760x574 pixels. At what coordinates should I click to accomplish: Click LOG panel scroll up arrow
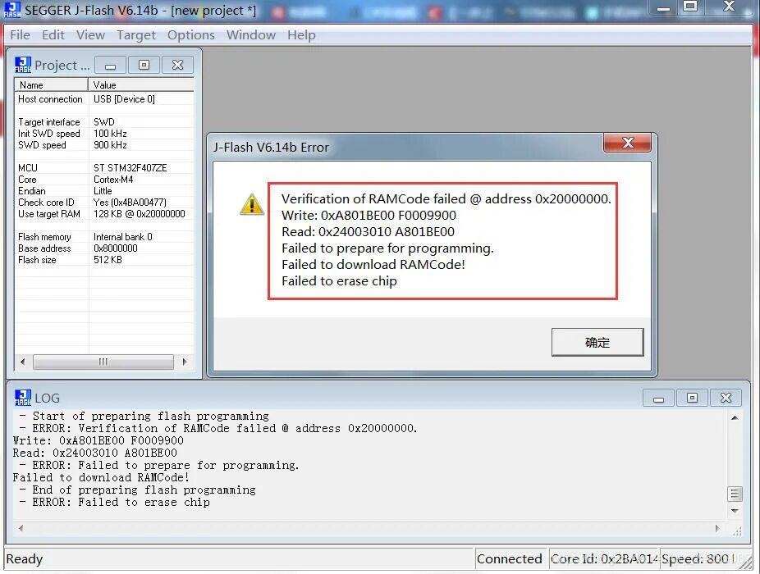[x=735, y=417]
